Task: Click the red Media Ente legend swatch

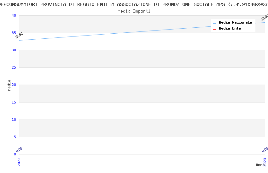Action: 215,29
